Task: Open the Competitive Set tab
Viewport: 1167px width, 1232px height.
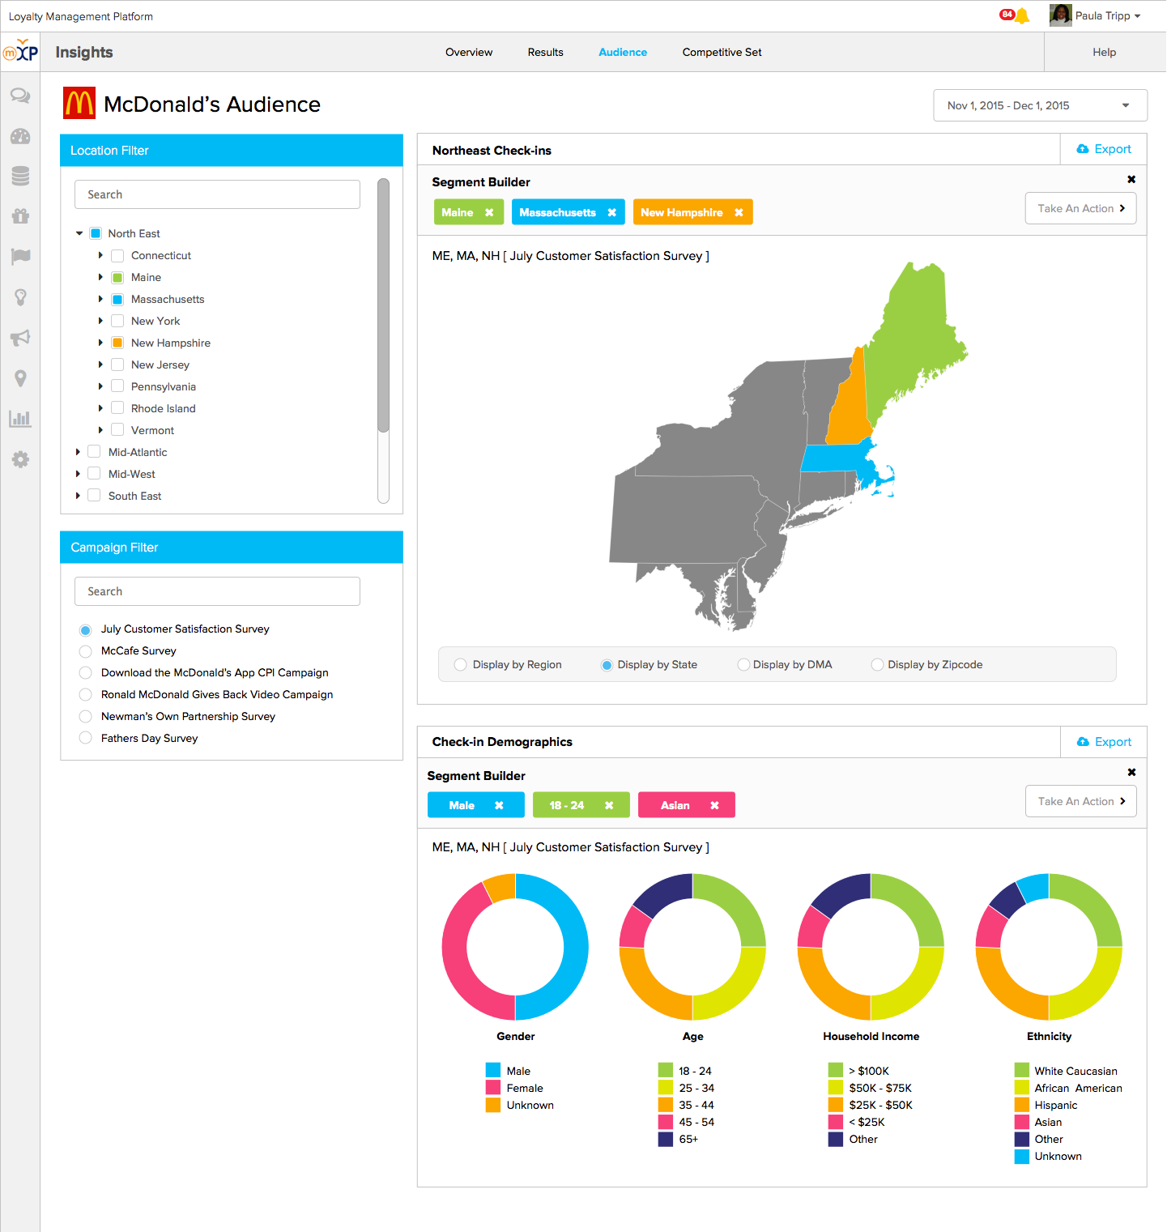Action: pos(722,52)
